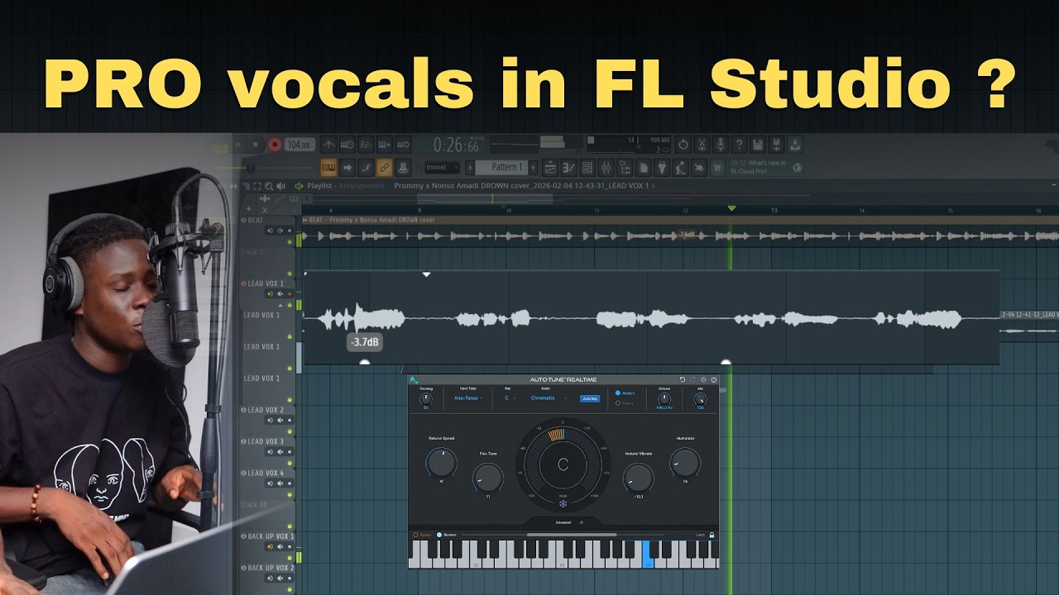This screenshot has width=1059, height=595.
Task: Select the Classic mode radio button
Action: pos(618,403)
